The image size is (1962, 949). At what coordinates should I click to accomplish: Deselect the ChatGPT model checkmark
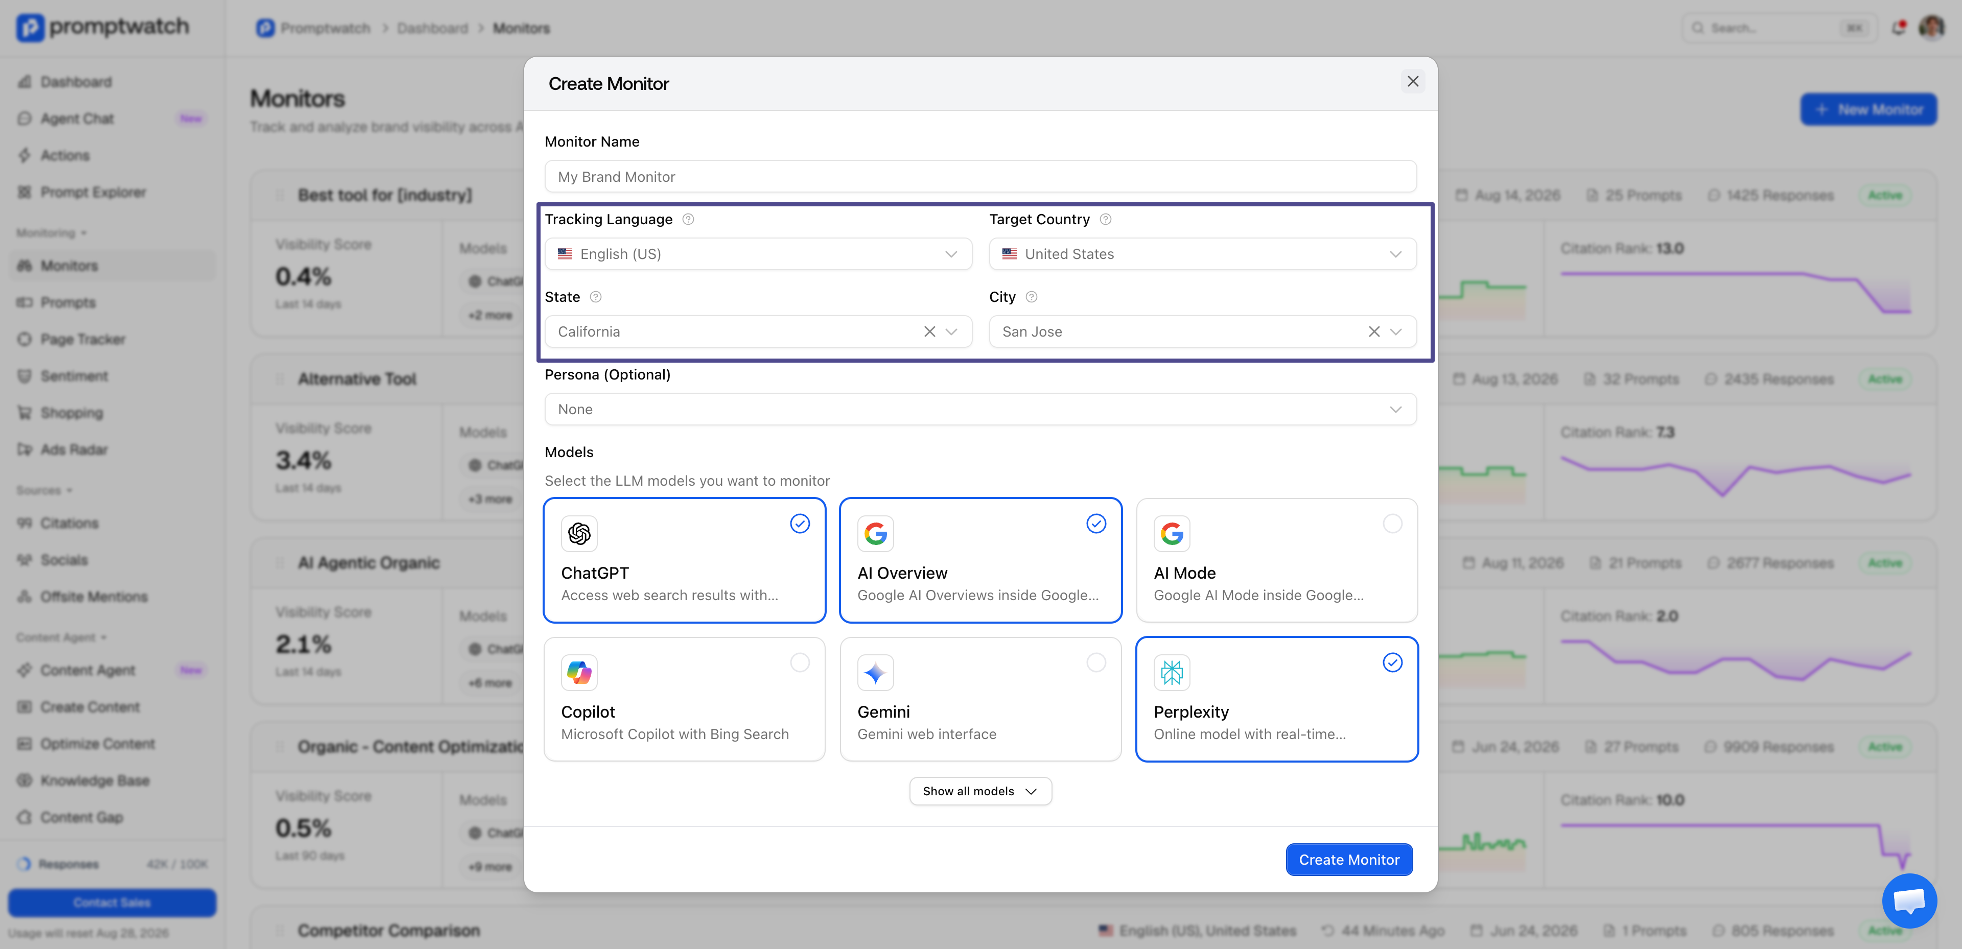tap(800, 523)
